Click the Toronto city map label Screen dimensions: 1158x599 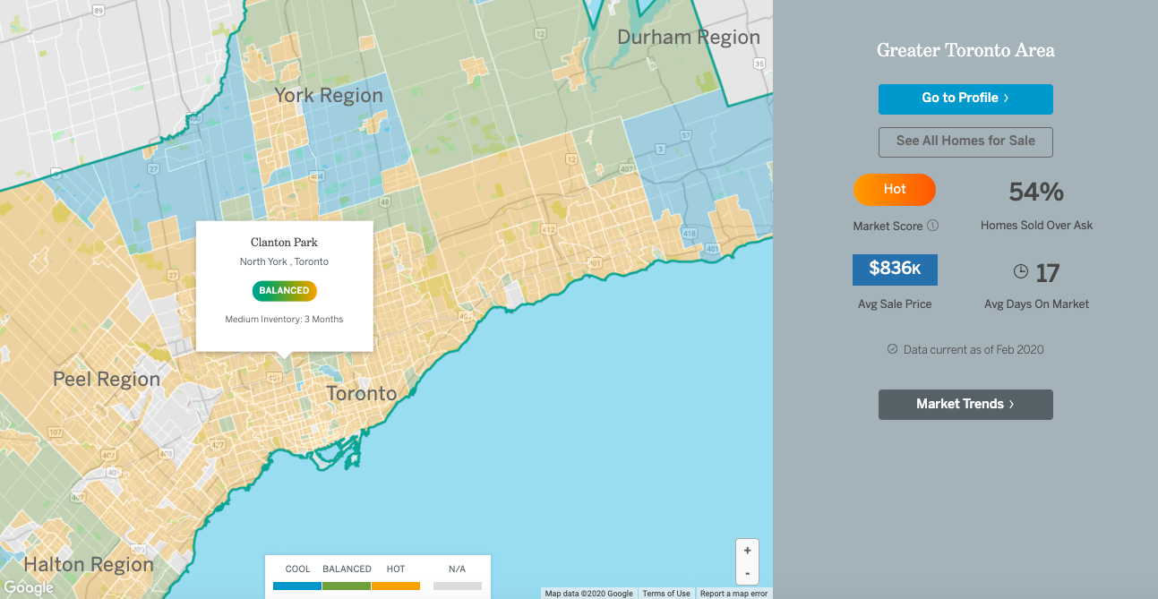(361, 394)
